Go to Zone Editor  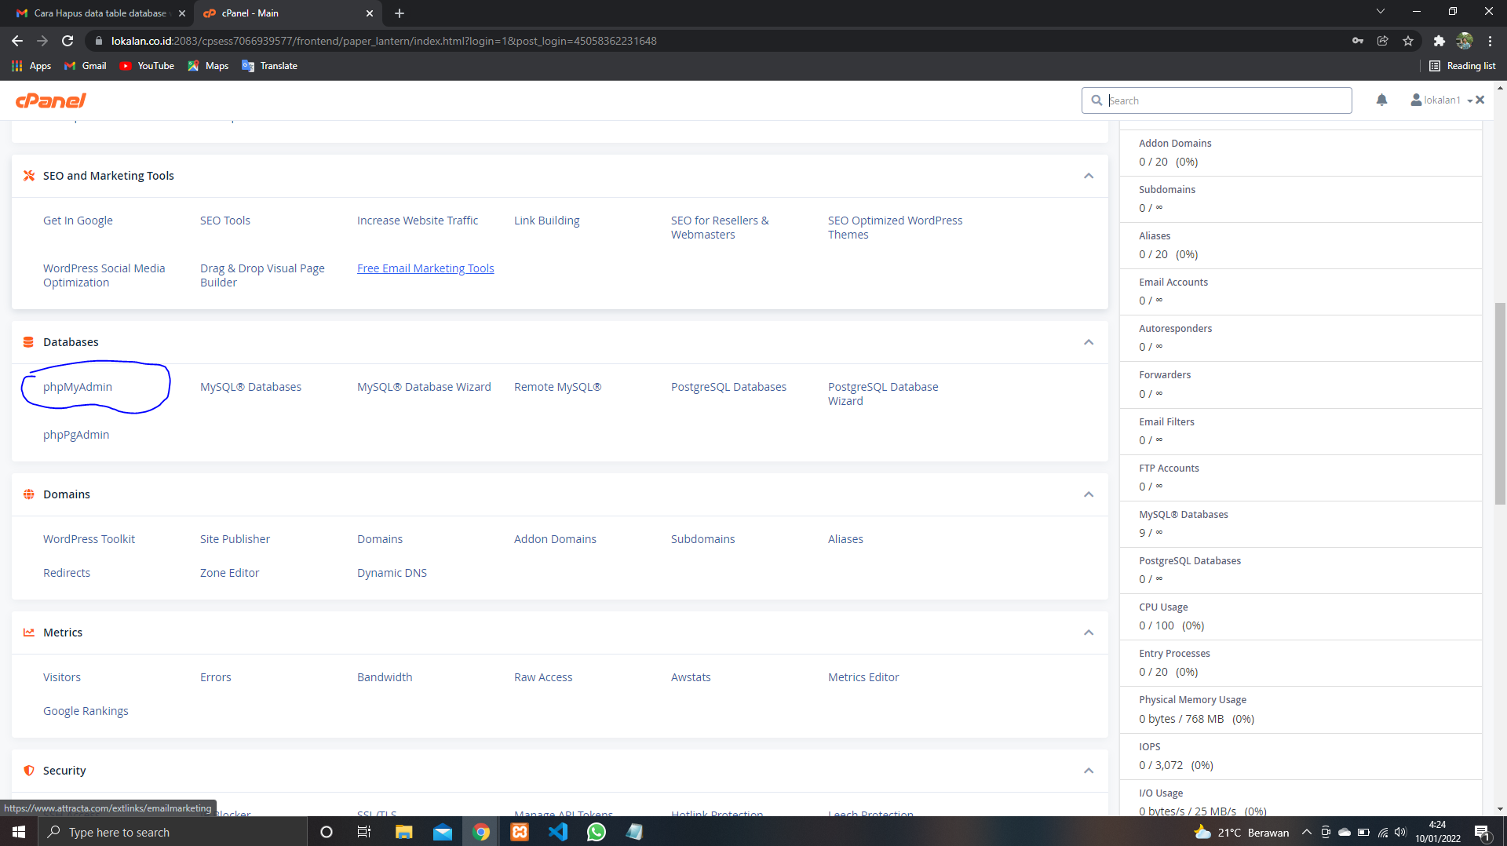229,573
